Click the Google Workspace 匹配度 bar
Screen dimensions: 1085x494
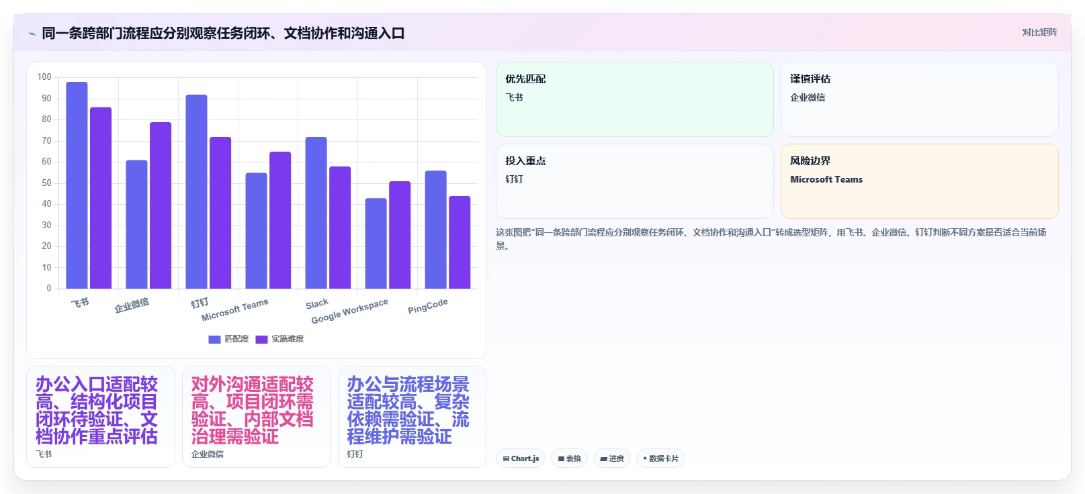point(376,244)
